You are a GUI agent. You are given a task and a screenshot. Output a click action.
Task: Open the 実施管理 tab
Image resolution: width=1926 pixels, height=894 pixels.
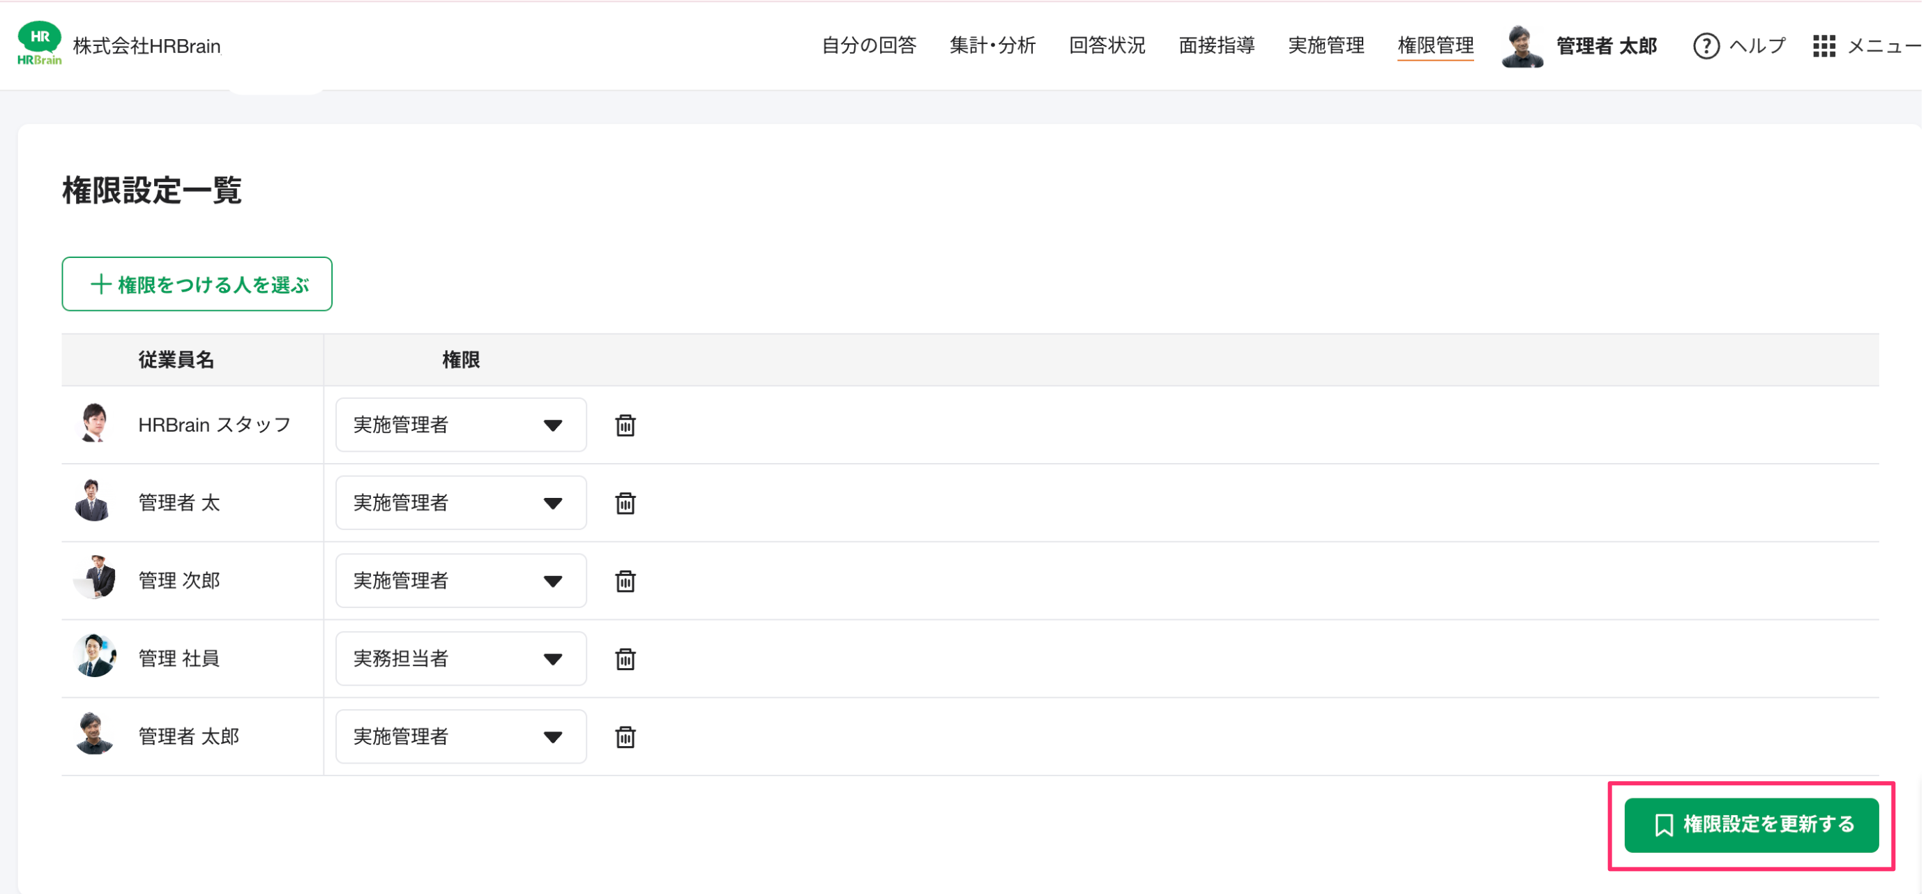point(1326,45)
